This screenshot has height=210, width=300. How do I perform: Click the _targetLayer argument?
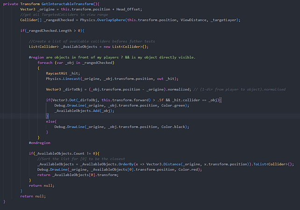tap(223, 20)
